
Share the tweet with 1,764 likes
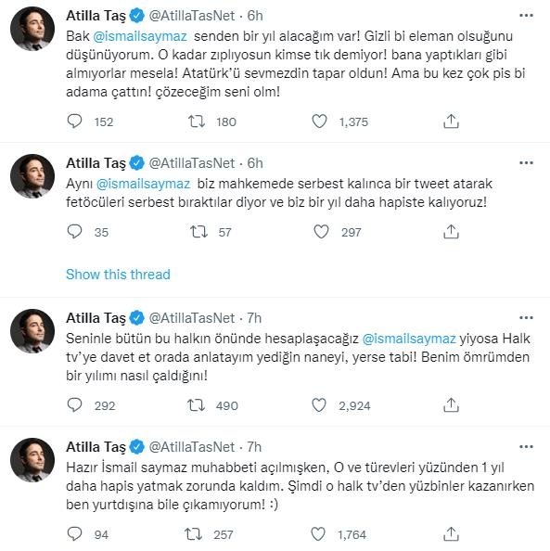click(451, 533)
